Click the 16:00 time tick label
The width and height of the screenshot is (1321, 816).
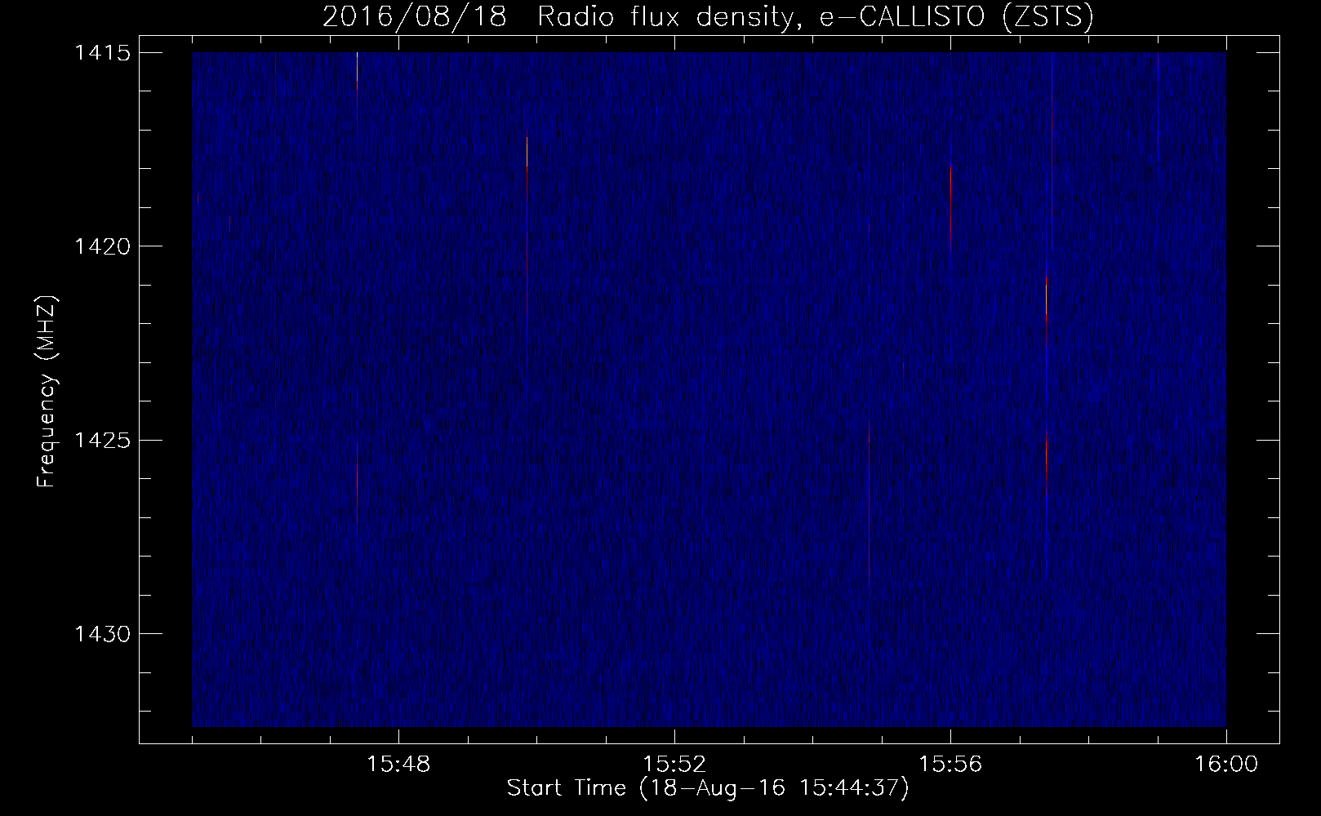tap(1226, 764)
